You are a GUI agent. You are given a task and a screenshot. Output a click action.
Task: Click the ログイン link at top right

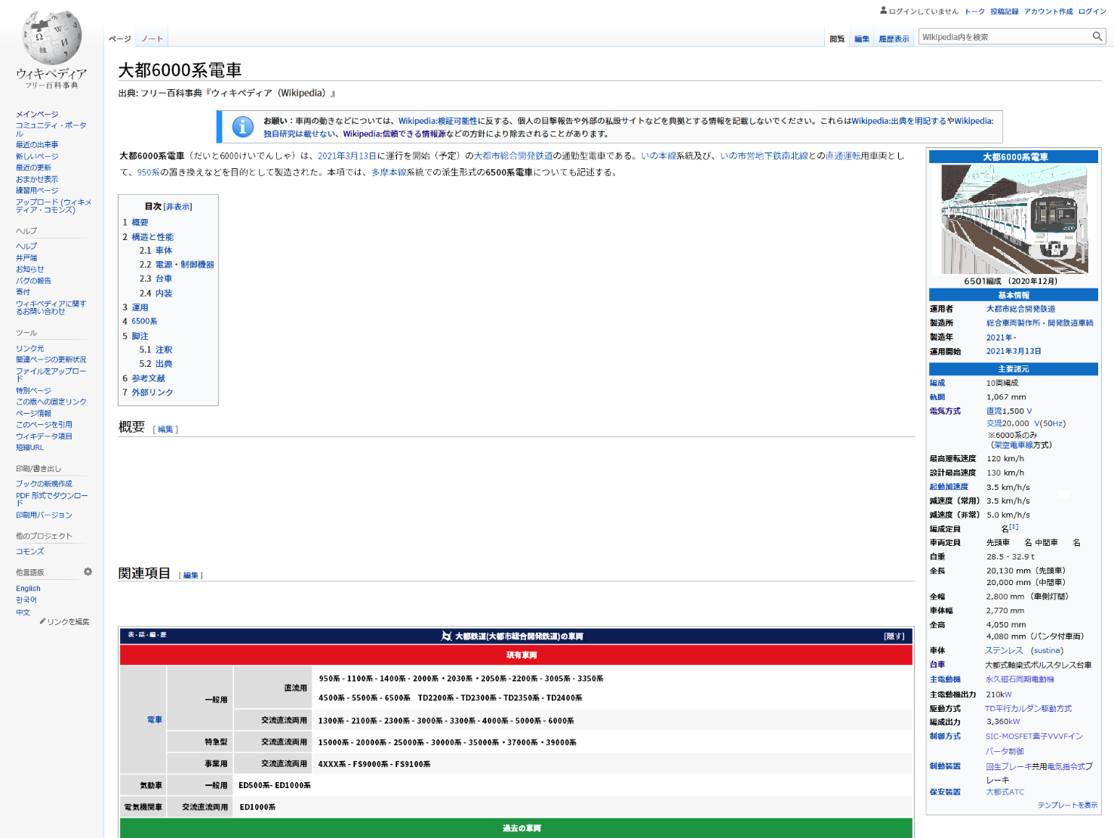pos(1091,11)
